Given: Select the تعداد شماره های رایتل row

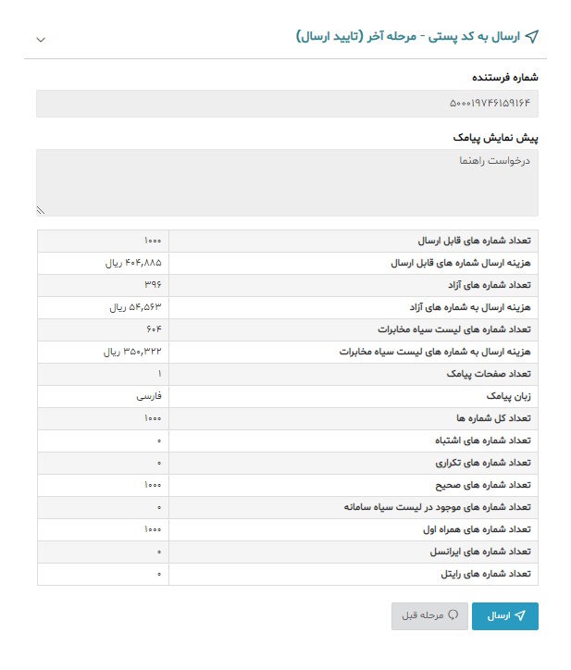Looking at the screenshot, I should click(287, 574).
